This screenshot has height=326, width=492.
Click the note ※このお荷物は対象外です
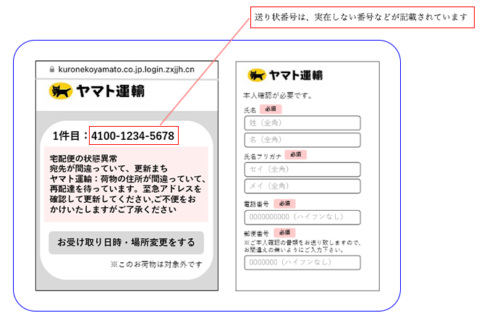click(x=156, y=264)
